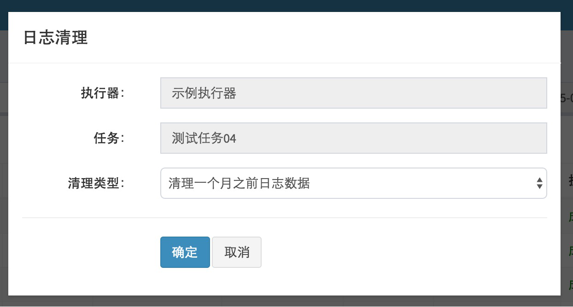
Task: Click the 执行器 field showing 示例执行器
Action: click(x=354, y=93)
